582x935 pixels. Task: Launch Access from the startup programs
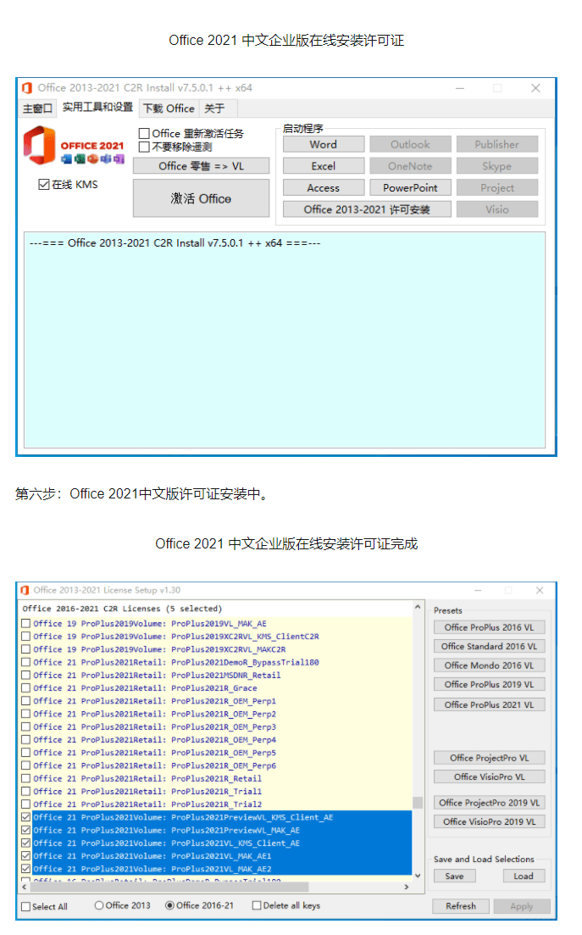[x=324, y=188]
